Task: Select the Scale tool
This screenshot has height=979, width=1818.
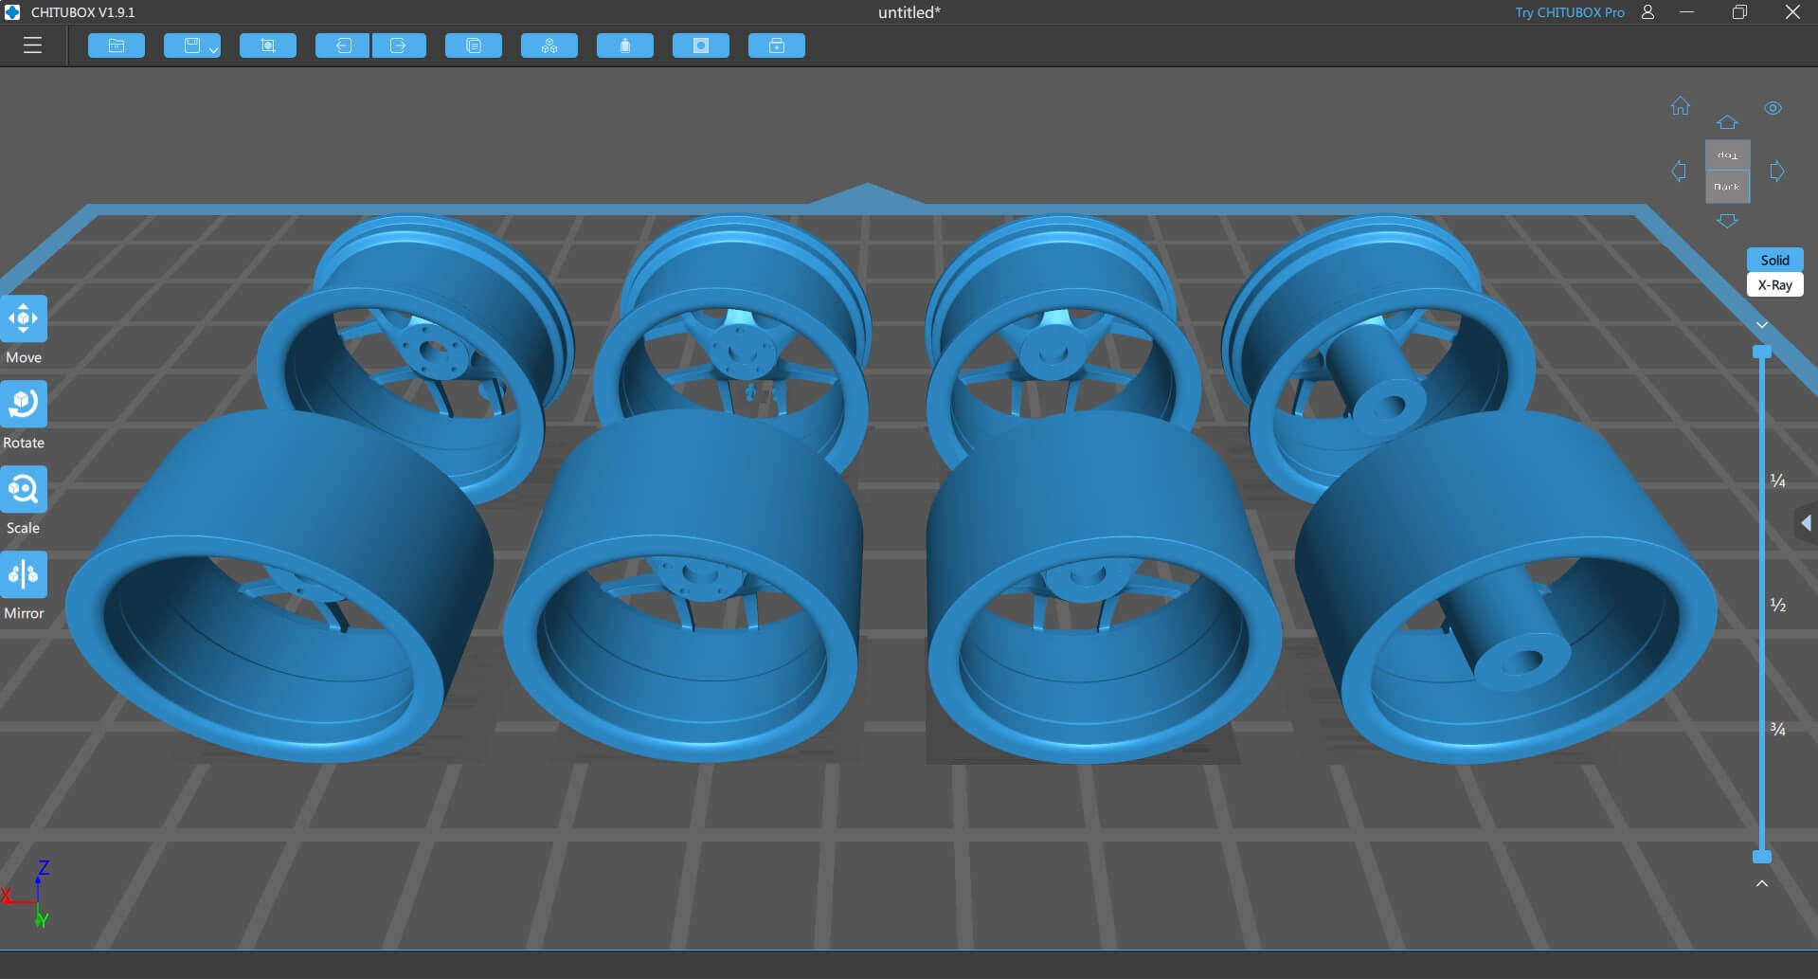Action: click(x=24, y=490)
